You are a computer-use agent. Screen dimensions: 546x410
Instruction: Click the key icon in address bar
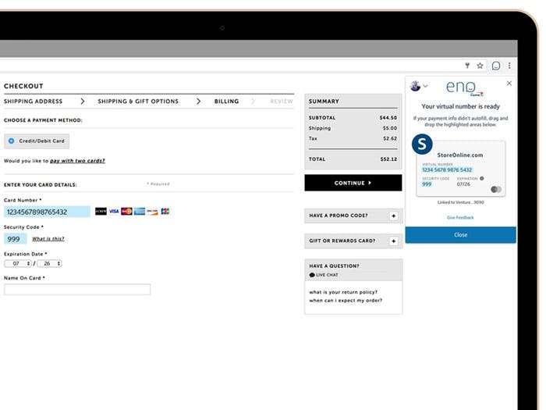coord(467,66)
